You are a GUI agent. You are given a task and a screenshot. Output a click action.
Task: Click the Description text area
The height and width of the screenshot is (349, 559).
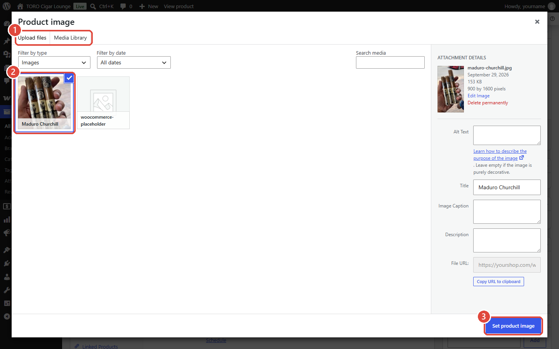click(507, 240)
